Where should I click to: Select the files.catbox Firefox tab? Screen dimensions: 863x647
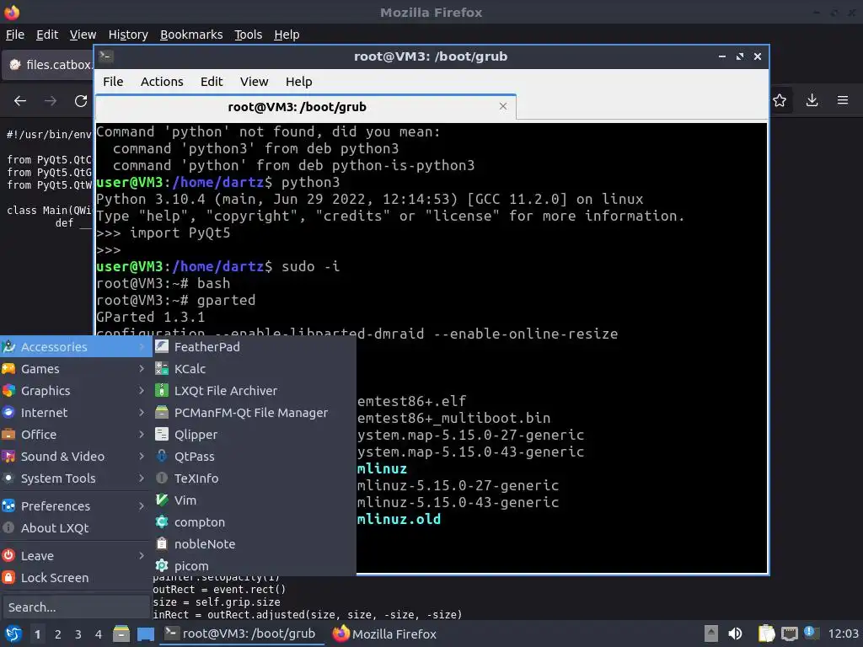coord(48,64)
